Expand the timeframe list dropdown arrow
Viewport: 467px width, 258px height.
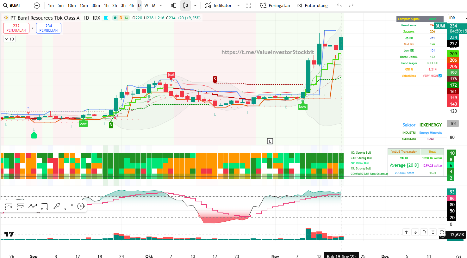point(161,5)
